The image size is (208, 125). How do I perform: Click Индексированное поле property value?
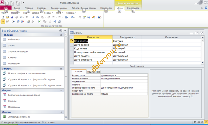(124, 88)
